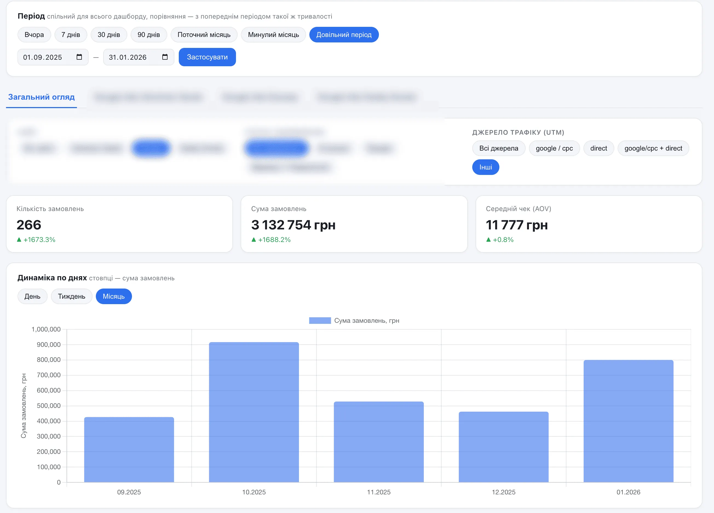Click the ДЖЕРЕЛО ТРАФІКУ (UTM) heading
The height and width of the screenshot is (513, 714).
[x=518, y=132]
